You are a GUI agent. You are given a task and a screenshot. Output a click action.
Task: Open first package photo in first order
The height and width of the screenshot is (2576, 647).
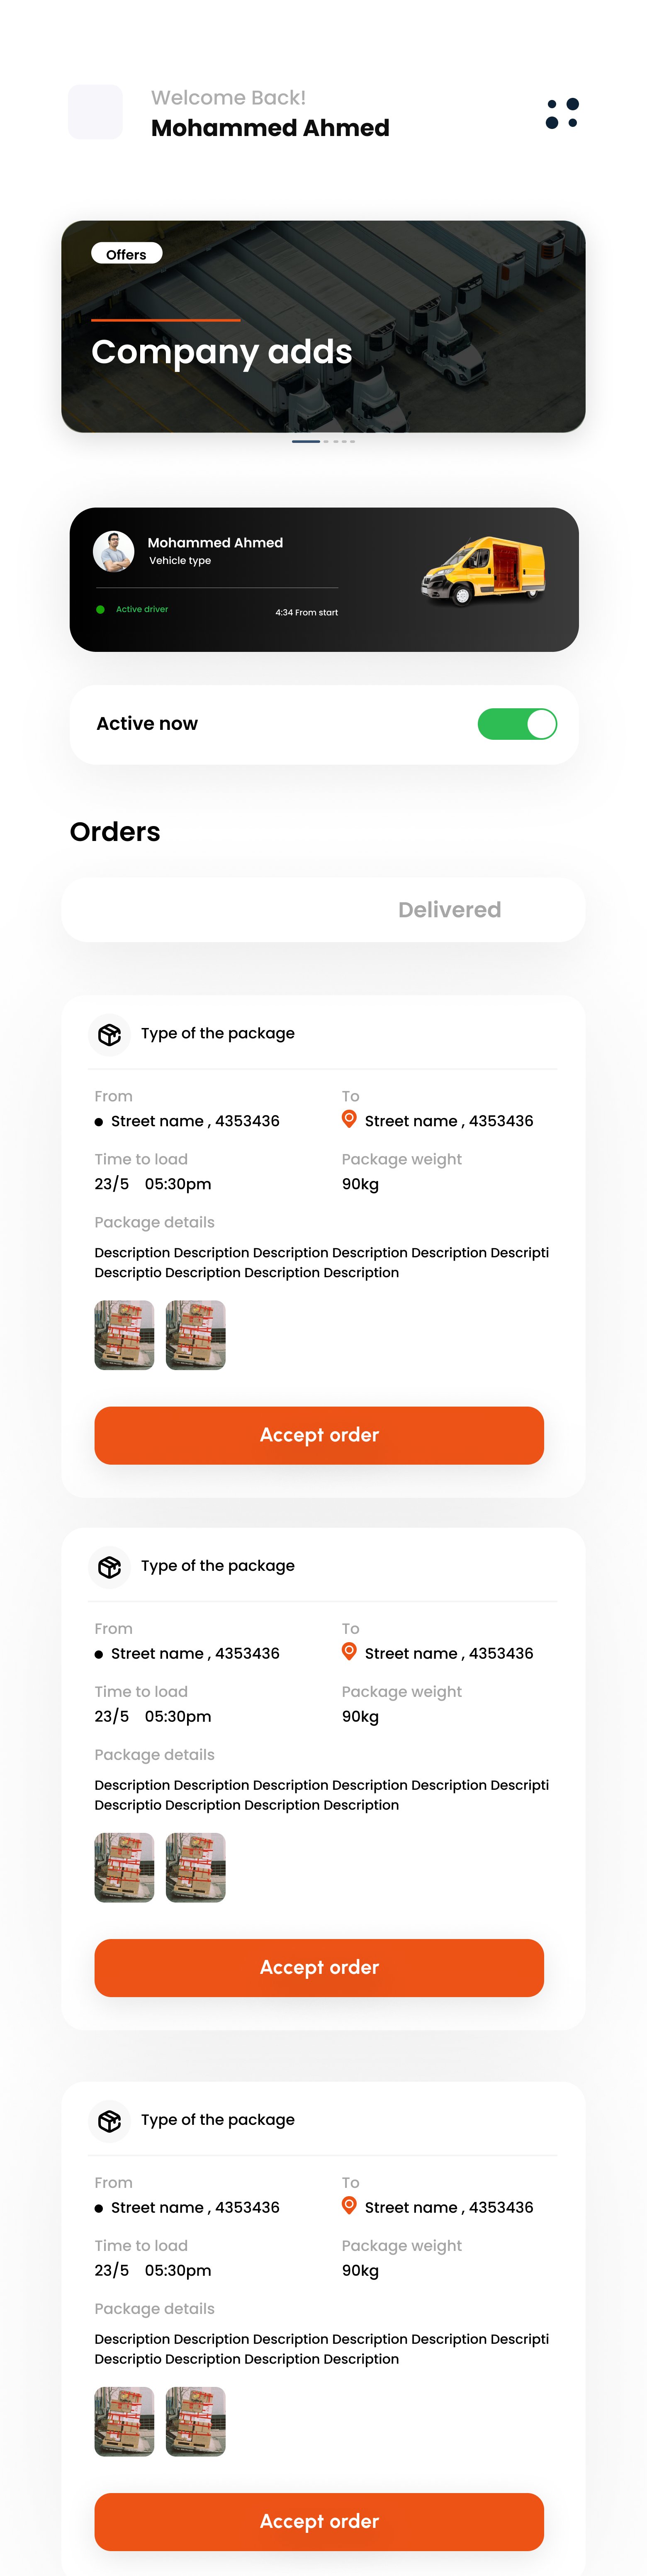[124, 1335]
